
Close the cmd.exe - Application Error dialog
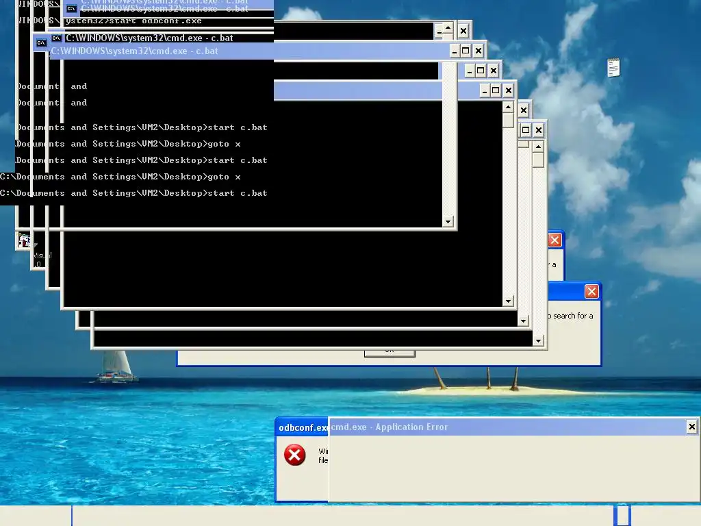(x=691, y=427)
